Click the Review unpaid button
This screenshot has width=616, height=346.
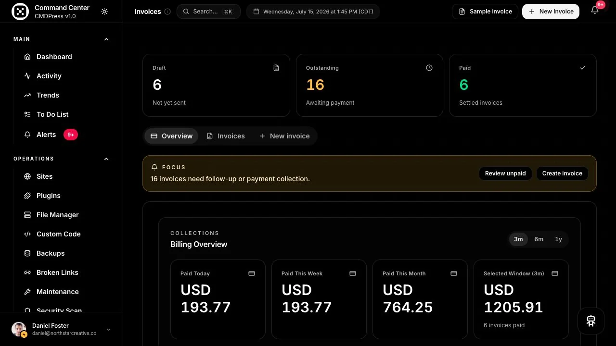pos(505,173)
